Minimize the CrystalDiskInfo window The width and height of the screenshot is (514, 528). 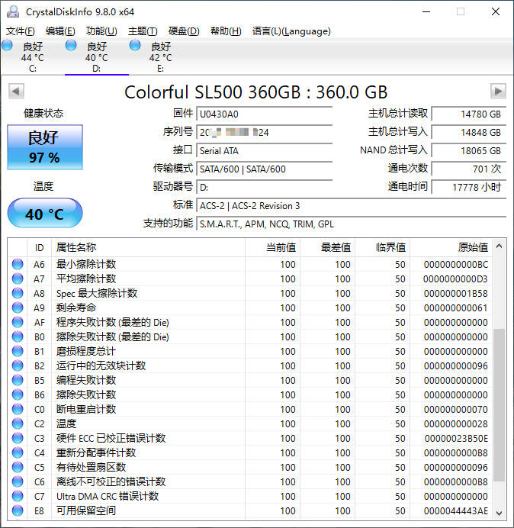(x=426, y=11)
